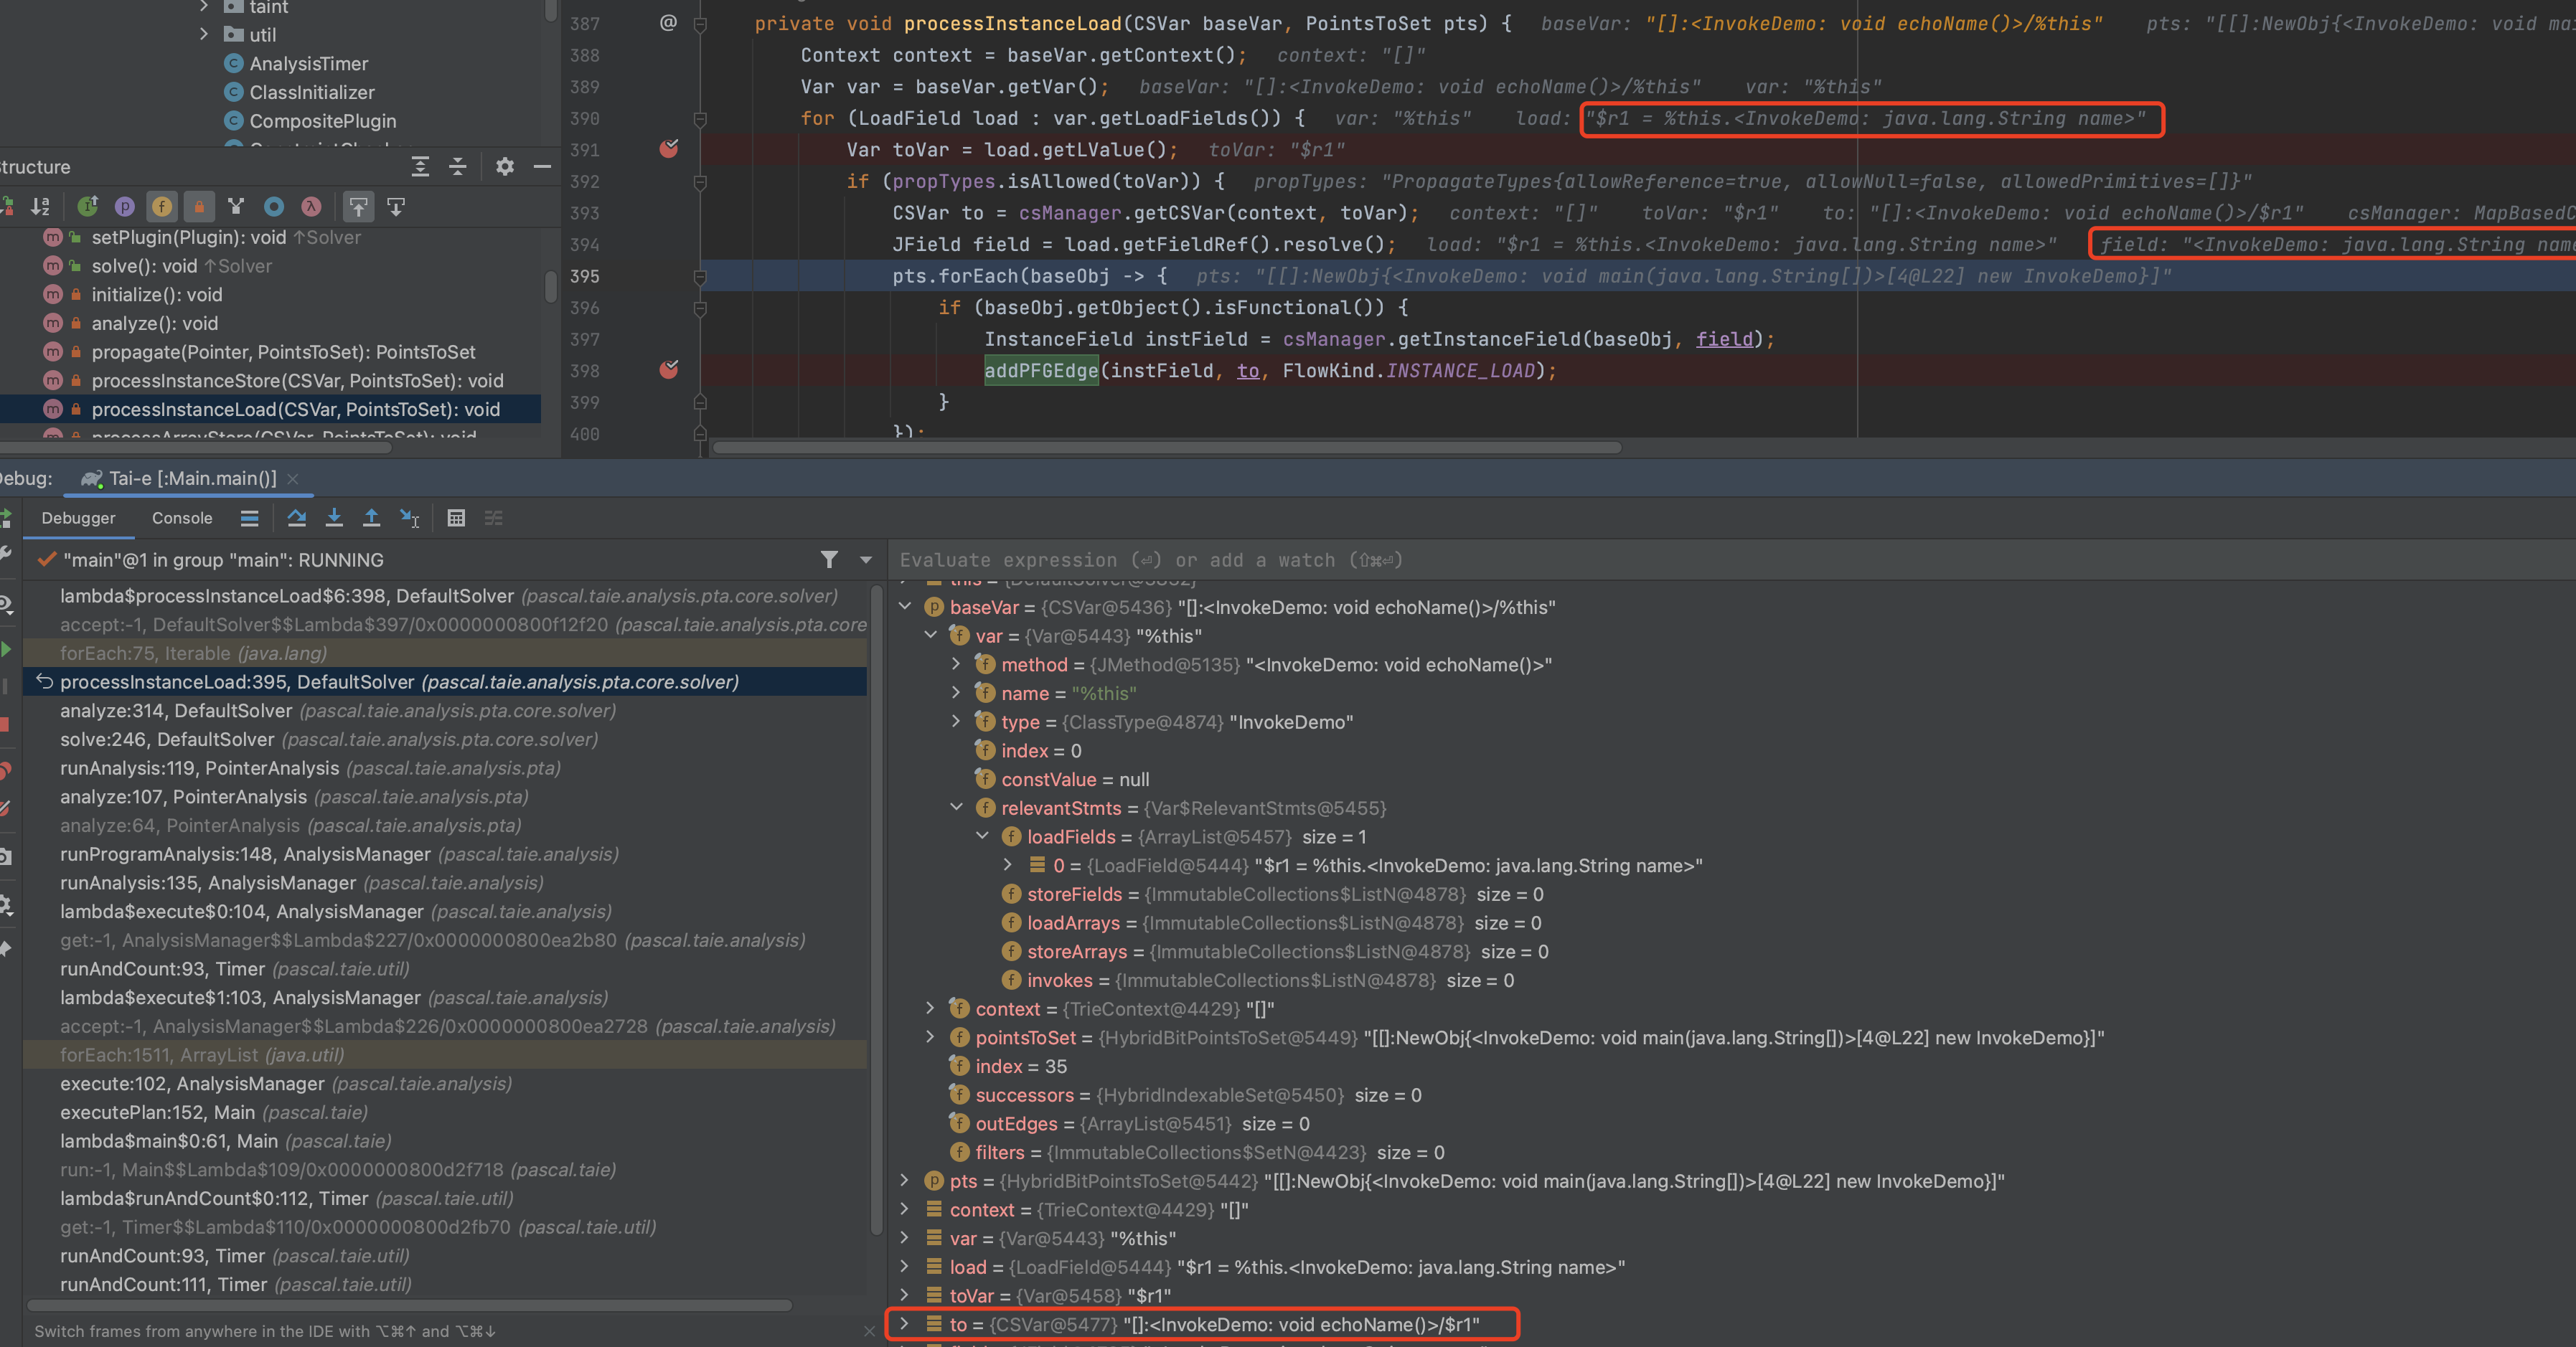Click breakpoint marker on line 391
This screenshot has width=2576, height=1347.
(669, 149)
